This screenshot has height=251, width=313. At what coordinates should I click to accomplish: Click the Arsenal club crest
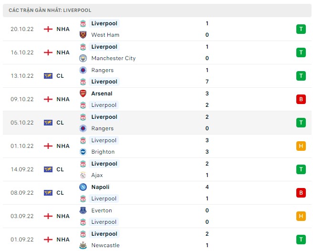pyautogui.click(x=83, y=94)
